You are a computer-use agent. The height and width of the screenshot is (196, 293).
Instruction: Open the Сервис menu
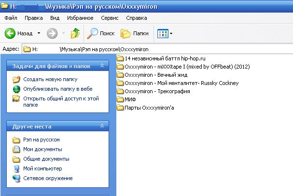pyautogui.click(x=110, y=18)
